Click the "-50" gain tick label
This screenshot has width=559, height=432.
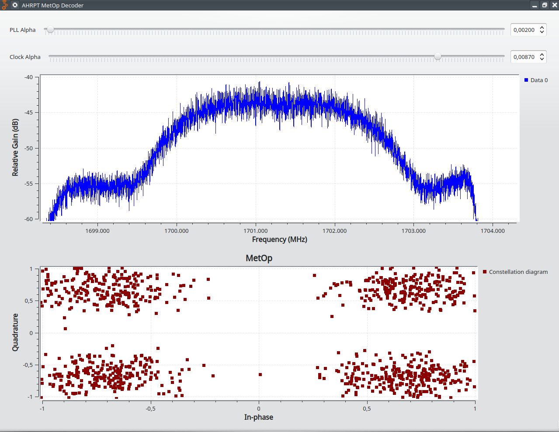(29, 148)
